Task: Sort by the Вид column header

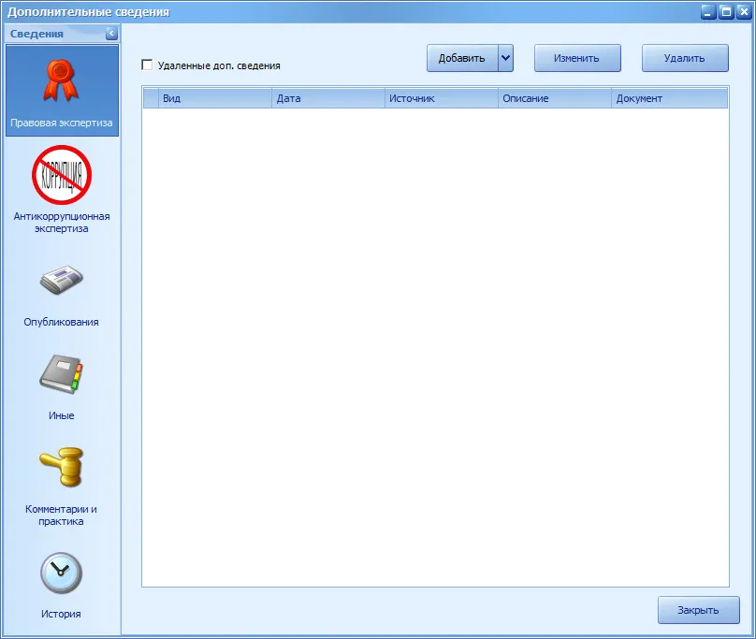Action: (215, 98)
